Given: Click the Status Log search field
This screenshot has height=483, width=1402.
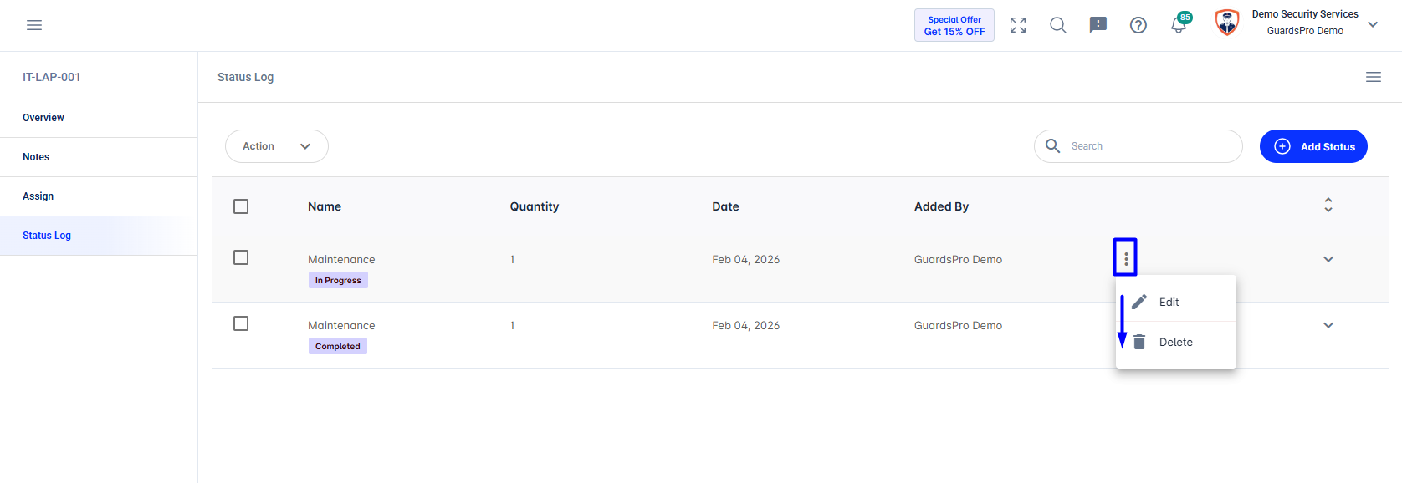Looking at the screenshot, I should 1138,146.
